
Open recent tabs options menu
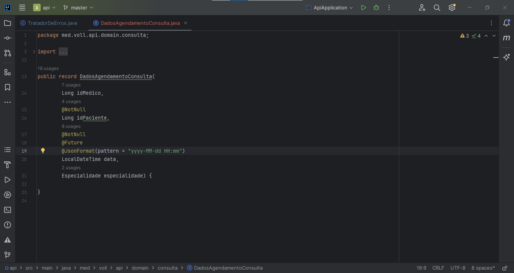[491, 23]
